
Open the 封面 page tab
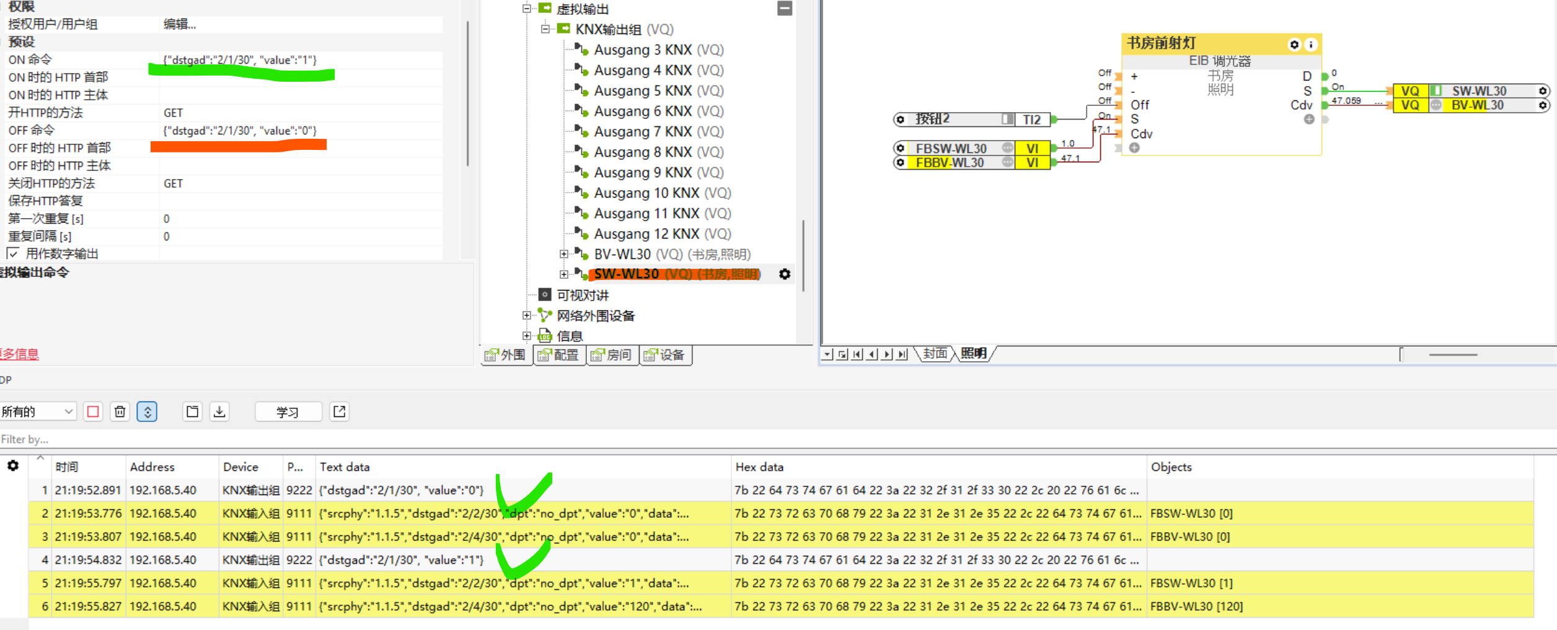click(x=935, y=354)
